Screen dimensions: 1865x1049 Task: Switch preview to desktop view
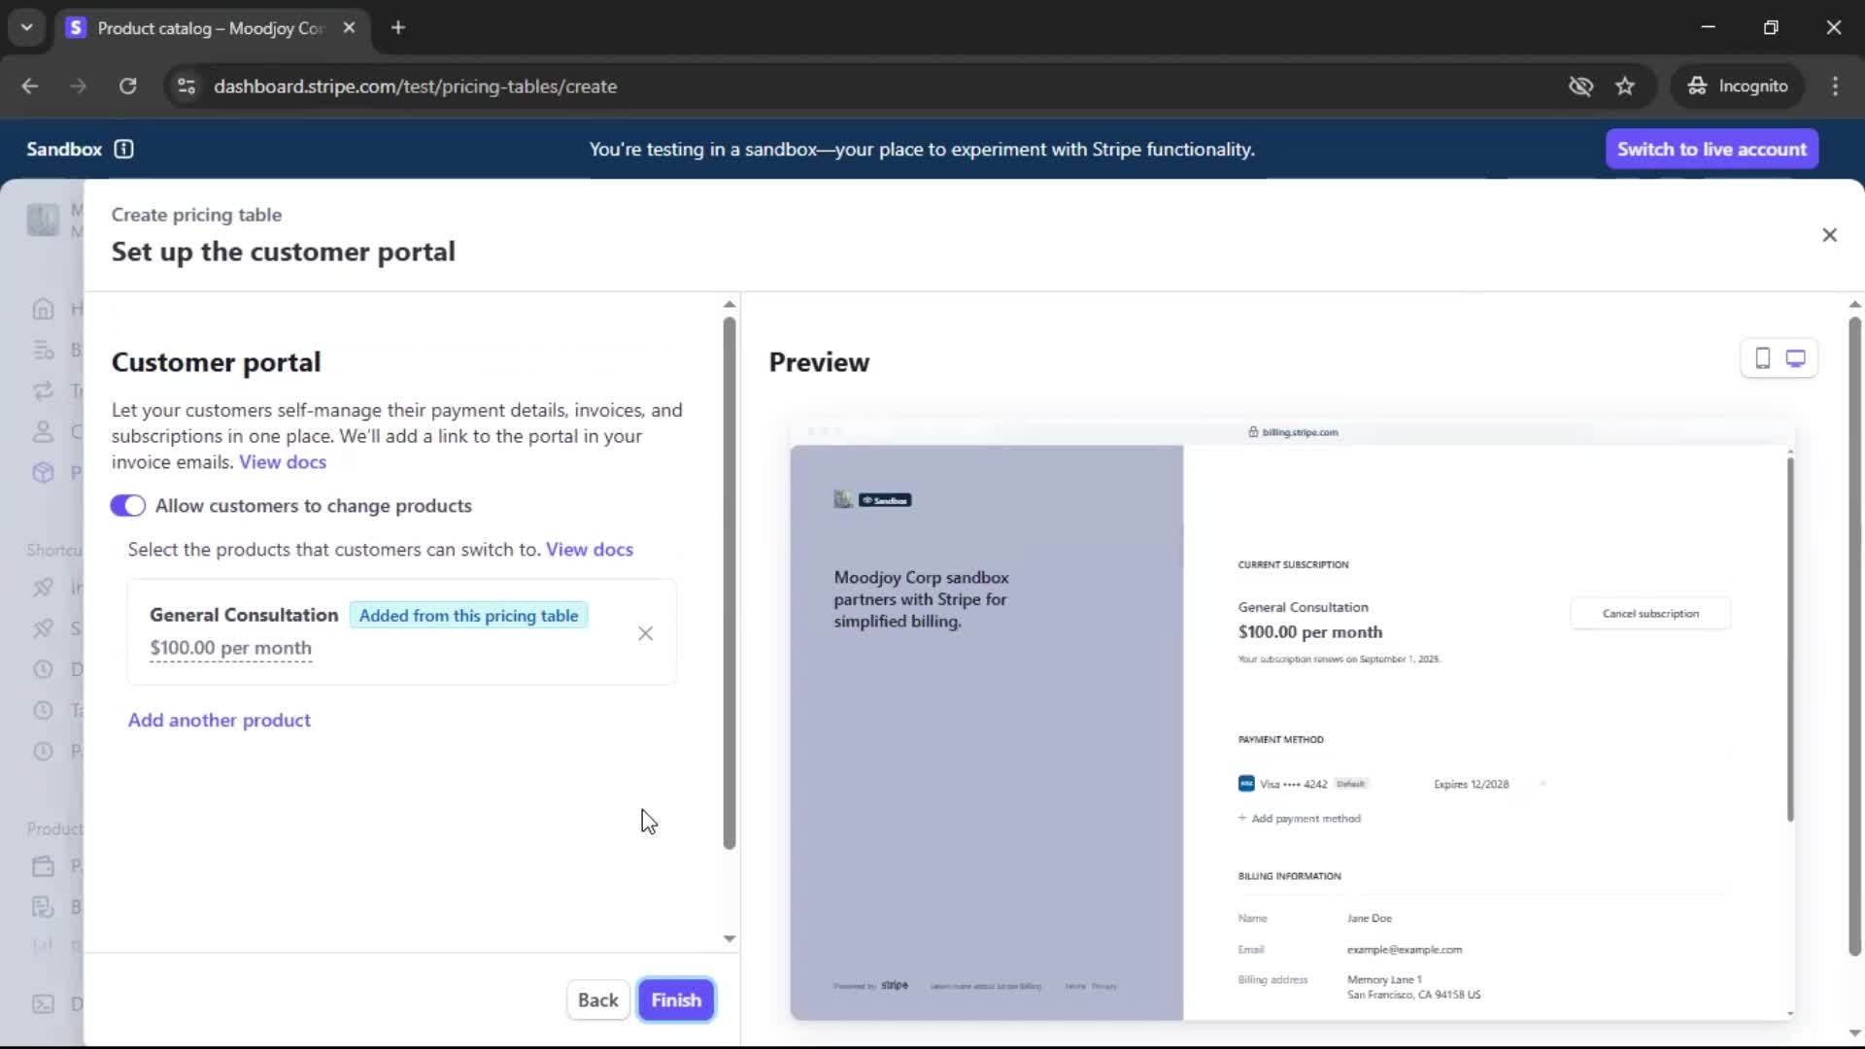pos(1796,358)
